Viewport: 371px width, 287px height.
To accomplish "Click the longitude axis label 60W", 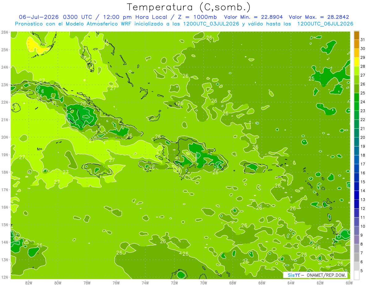I will (x=349, y=283).
